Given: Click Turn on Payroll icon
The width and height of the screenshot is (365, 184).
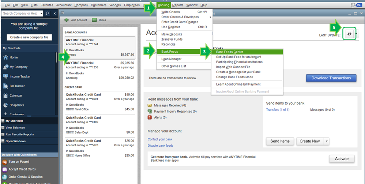Looking at the screenshot, I should (4, 162).
